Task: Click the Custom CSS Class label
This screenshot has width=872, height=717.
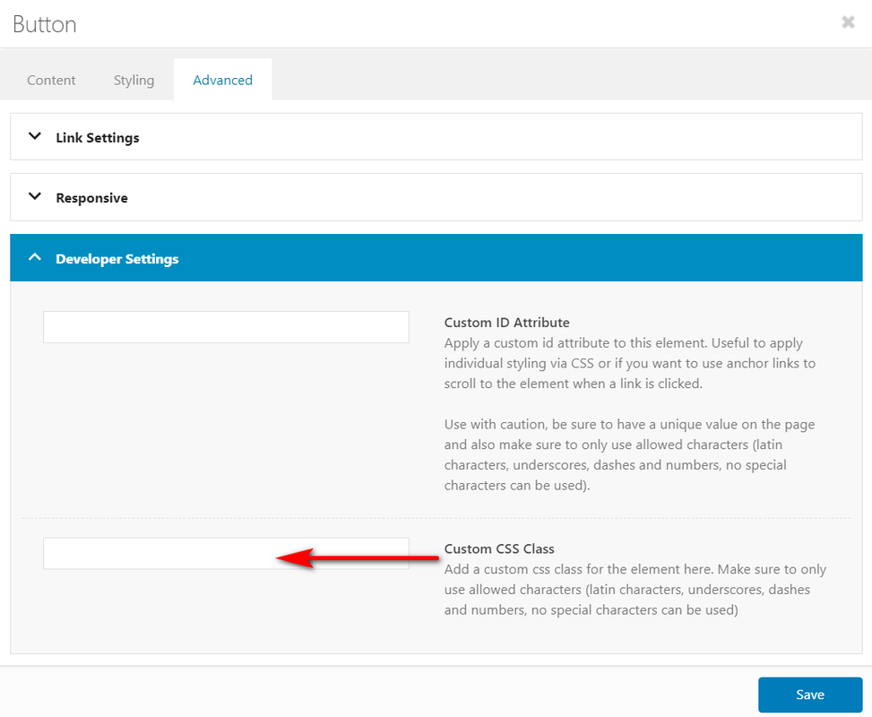Action: [499, 549]
